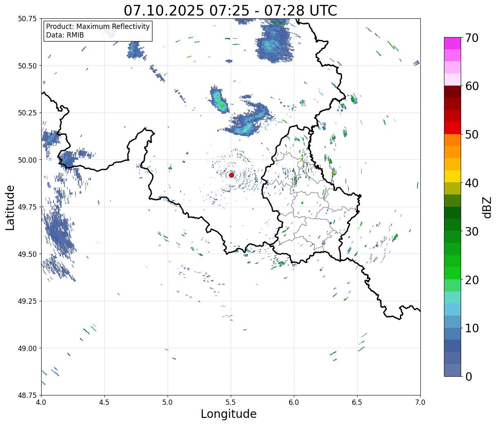497x424 pixels.
Task: Click the 'Latitude' axis label
Action: 10,208
